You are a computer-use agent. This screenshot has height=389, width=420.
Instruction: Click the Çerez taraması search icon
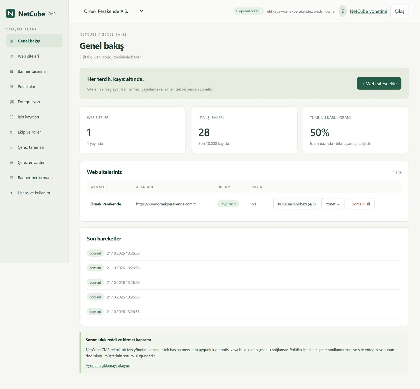click(x=11, y=147)
